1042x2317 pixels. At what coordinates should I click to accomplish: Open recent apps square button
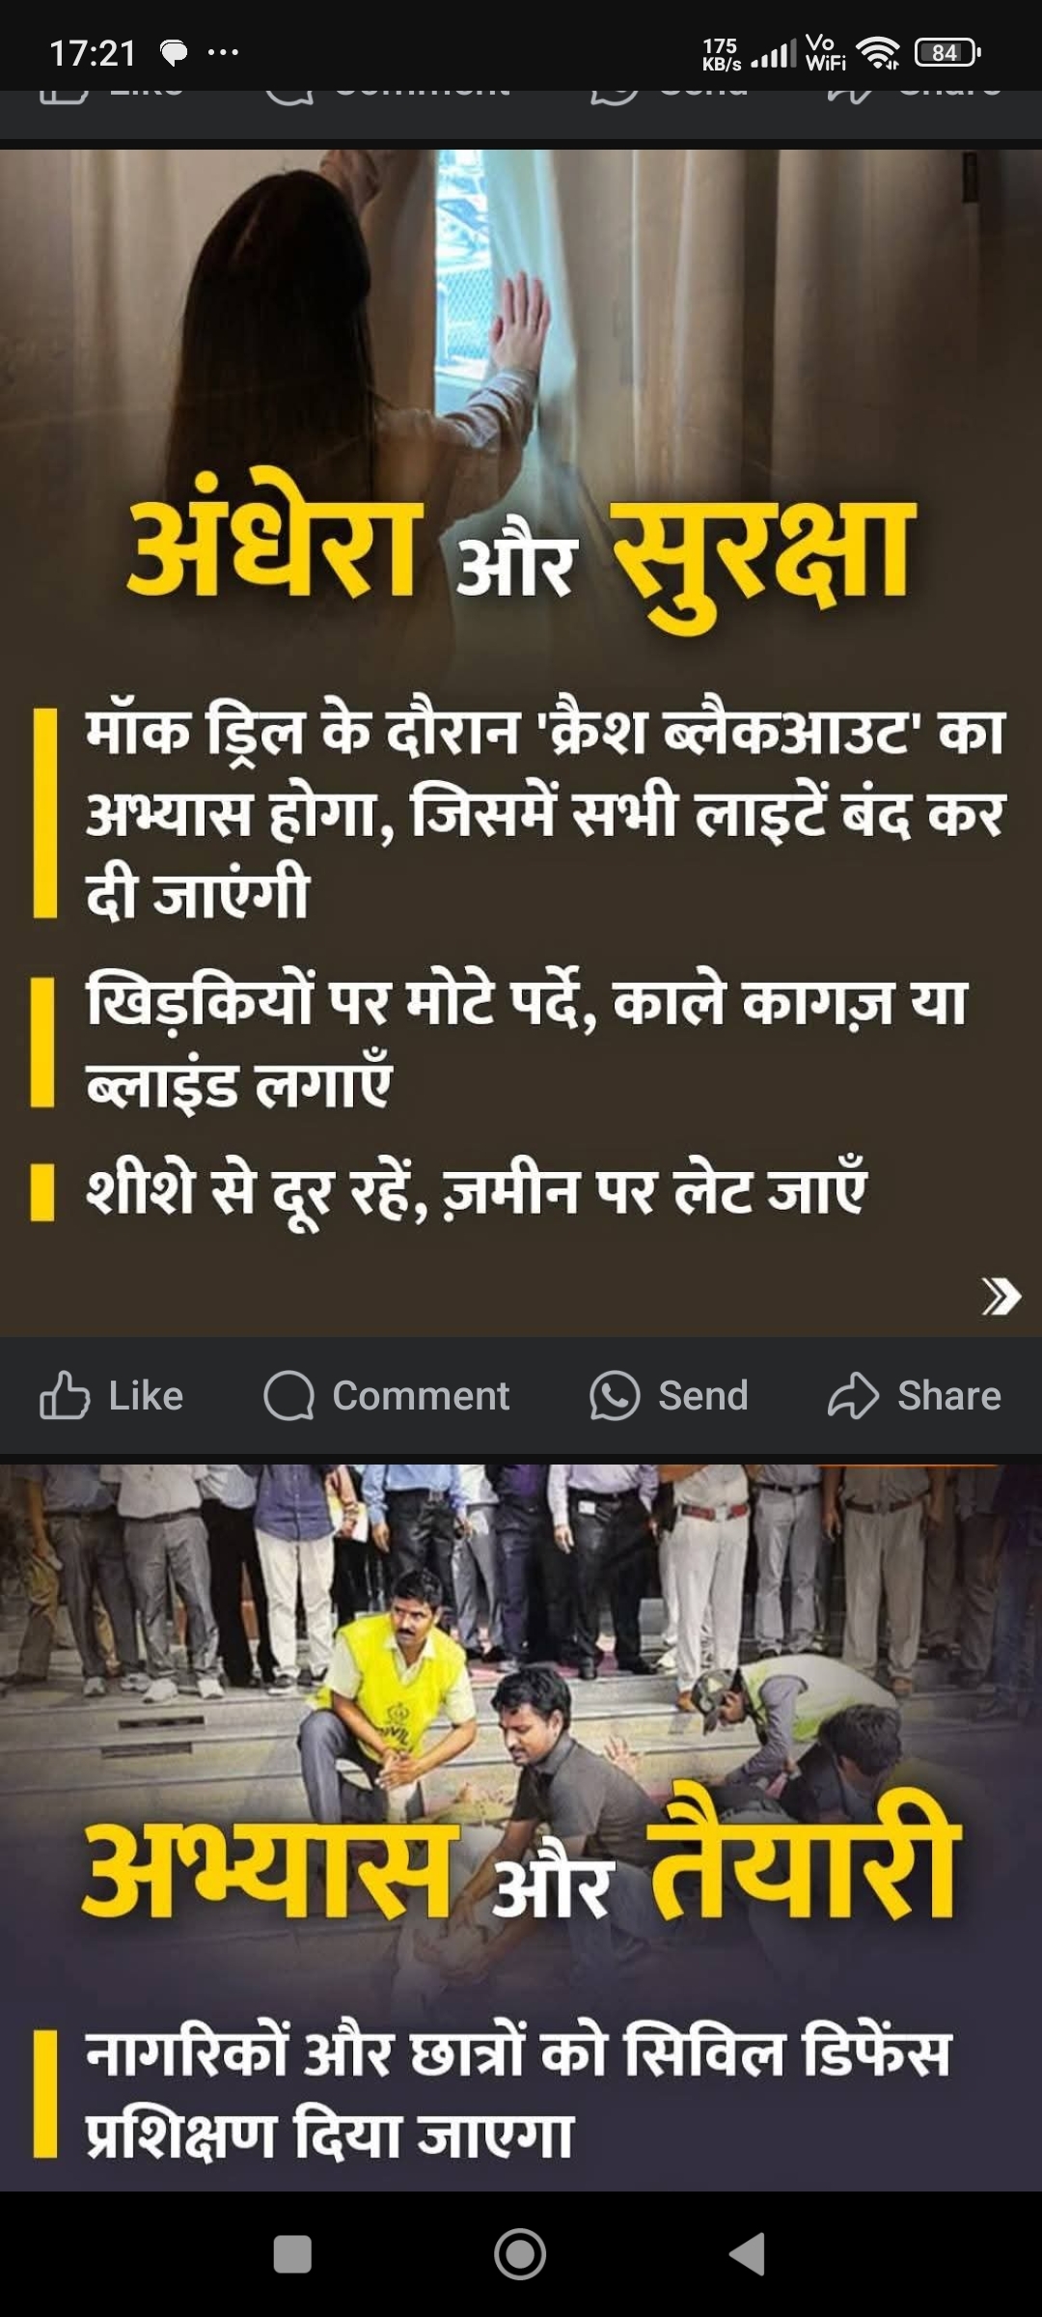[x=292, y=2254]
